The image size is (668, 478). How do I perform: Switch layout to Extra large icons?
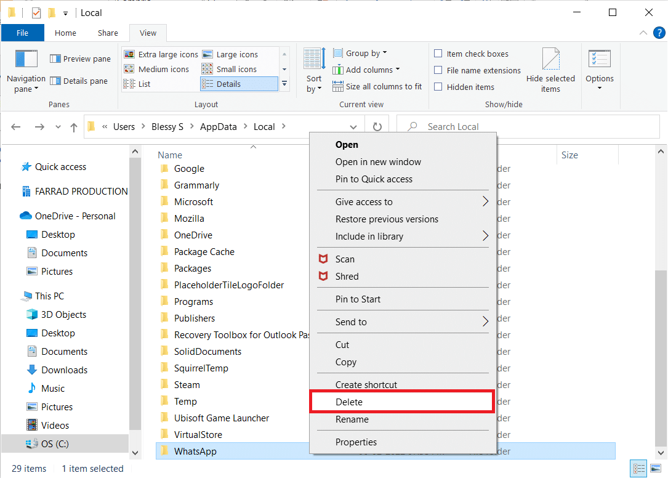tap(161, 55)
